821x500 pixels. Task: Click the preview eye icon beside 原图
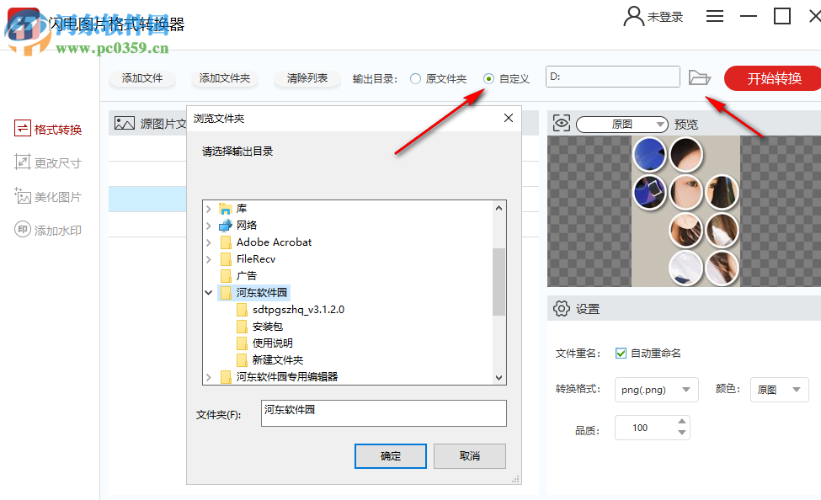(x=562, y=123)
